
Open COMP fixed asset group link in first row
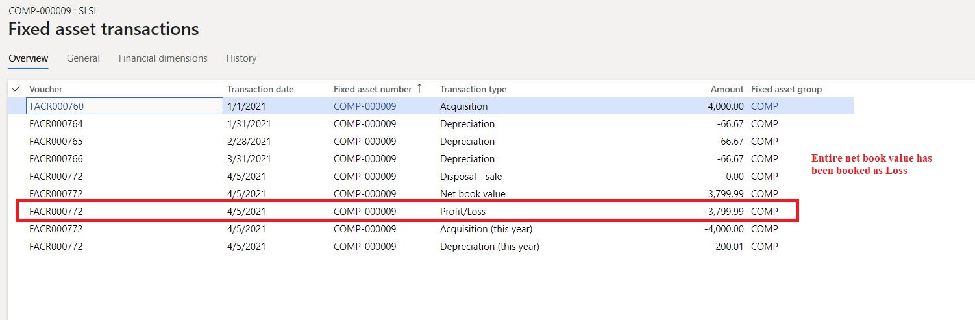coord(764,106)
